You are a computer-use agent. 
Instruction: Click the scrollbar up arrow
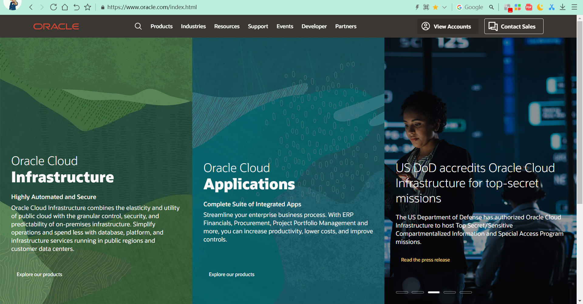(580, 18)
